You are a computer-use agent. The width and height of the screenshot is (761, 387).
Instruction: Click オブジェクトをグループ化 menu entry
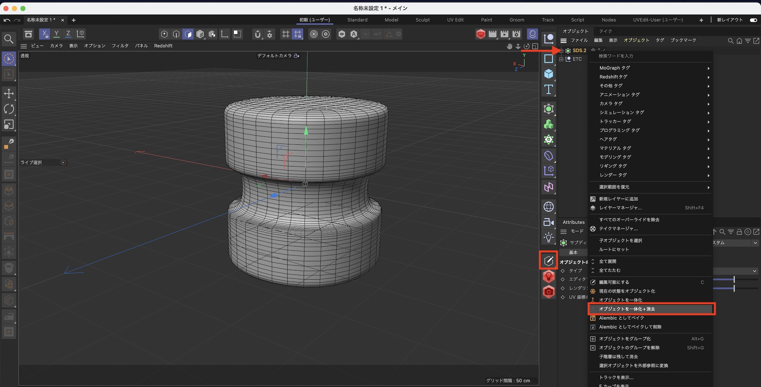click(x=625, y=339)
